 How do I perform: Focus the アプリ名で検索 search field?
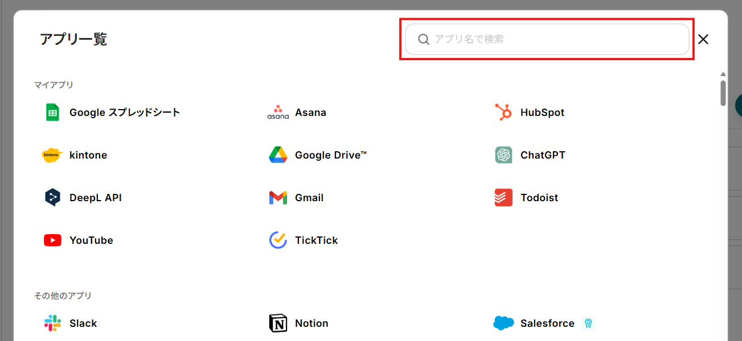(547, 39)
